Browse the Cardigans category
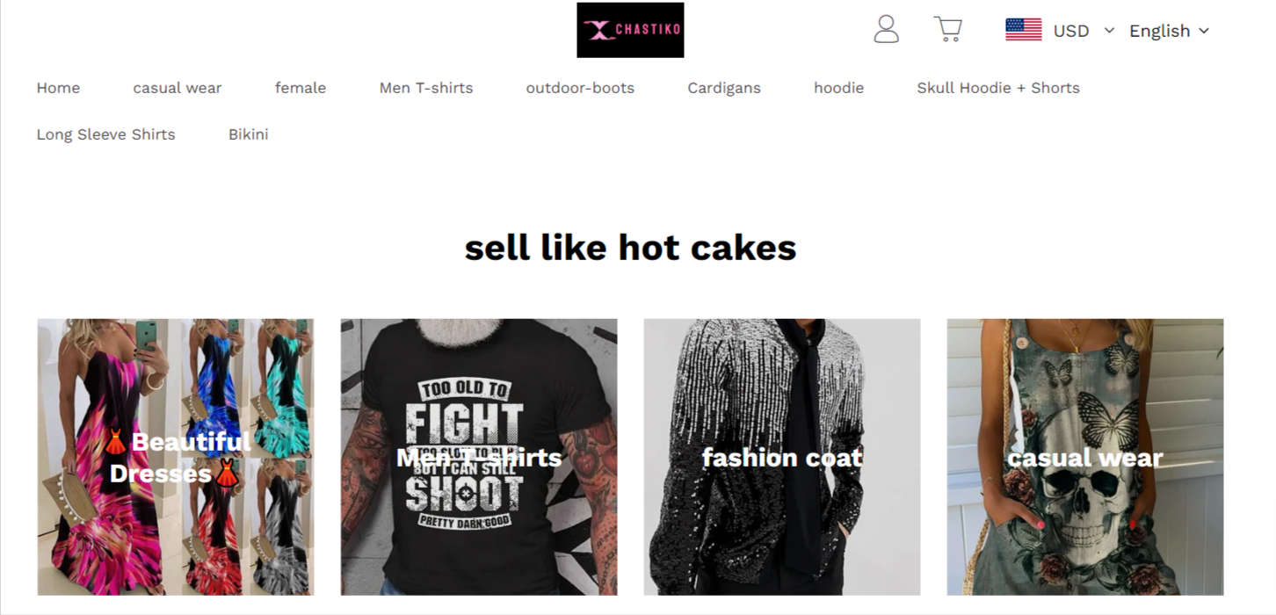The width and height of the screenshot is (1276, 615). [x=724, y=88]
